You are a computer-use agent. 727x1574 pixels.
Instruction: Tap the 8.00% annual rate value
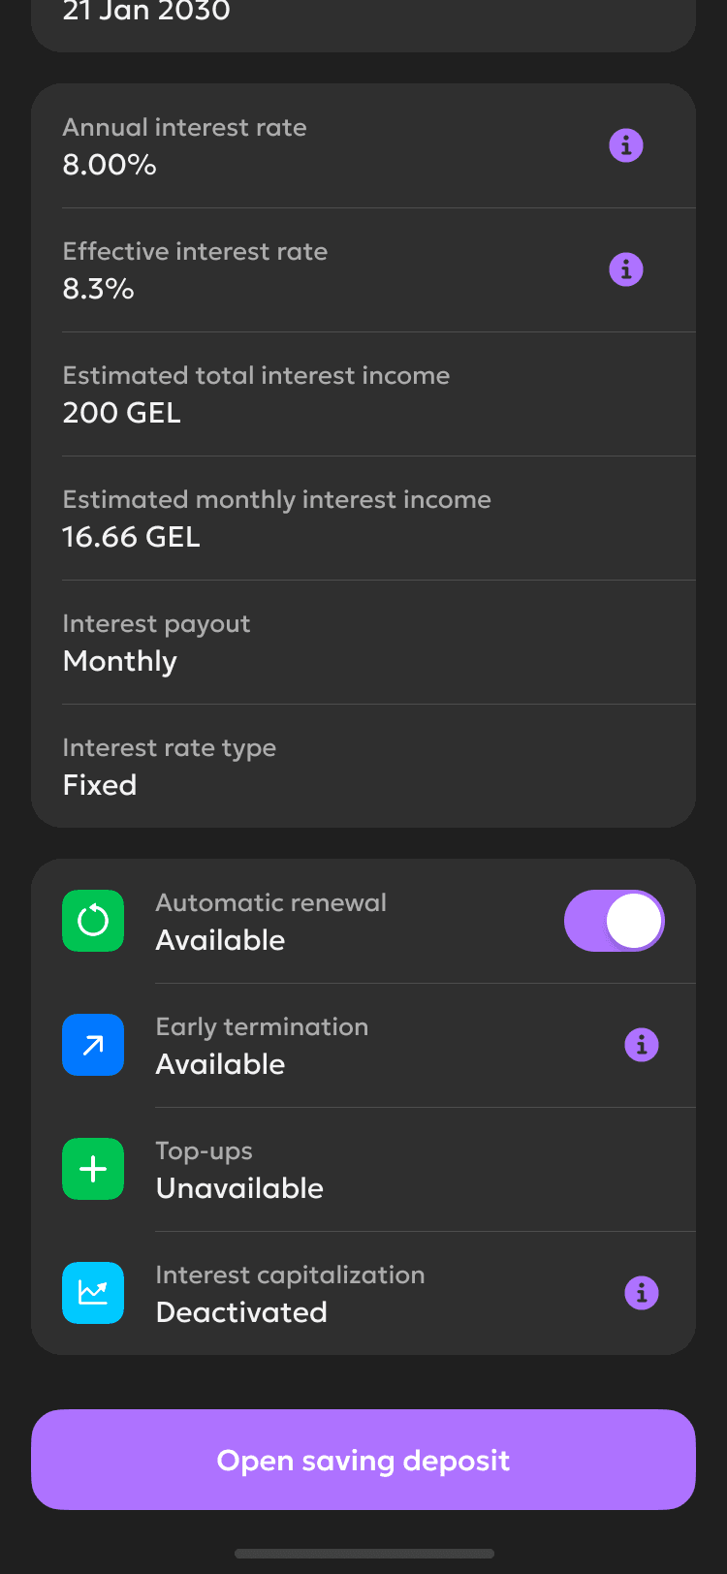click(x=110, y=165)
